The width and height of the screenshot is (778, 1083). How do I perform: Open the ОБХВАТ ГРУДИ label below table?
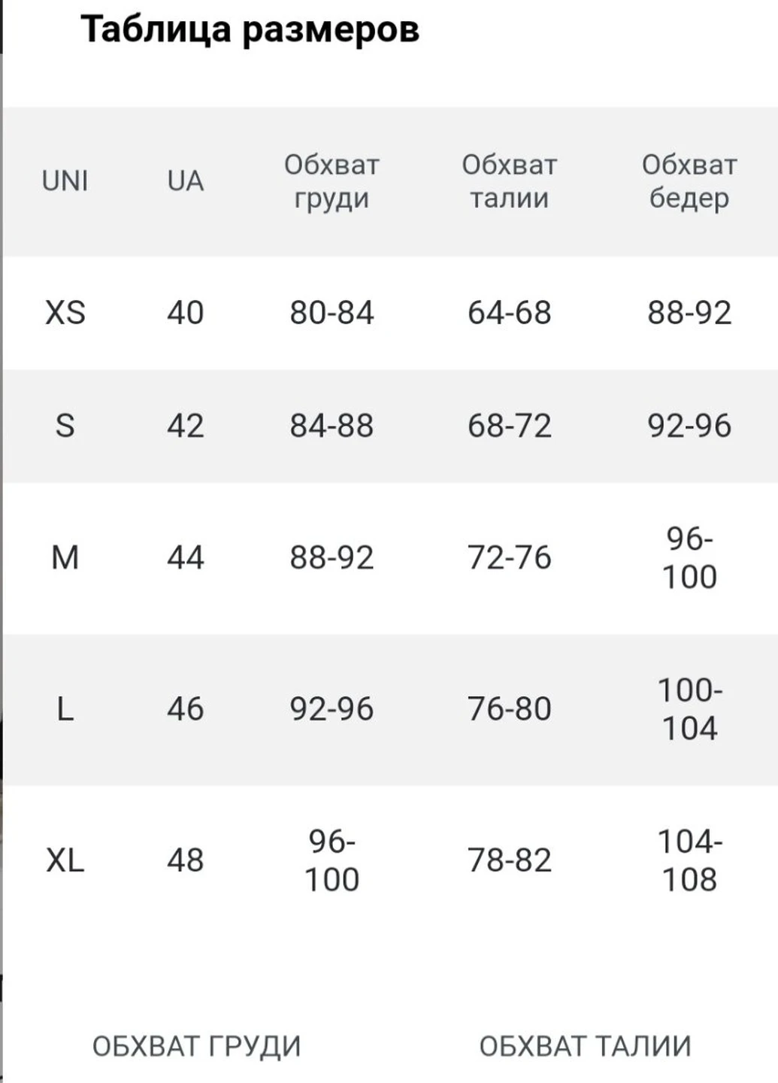196,1047
